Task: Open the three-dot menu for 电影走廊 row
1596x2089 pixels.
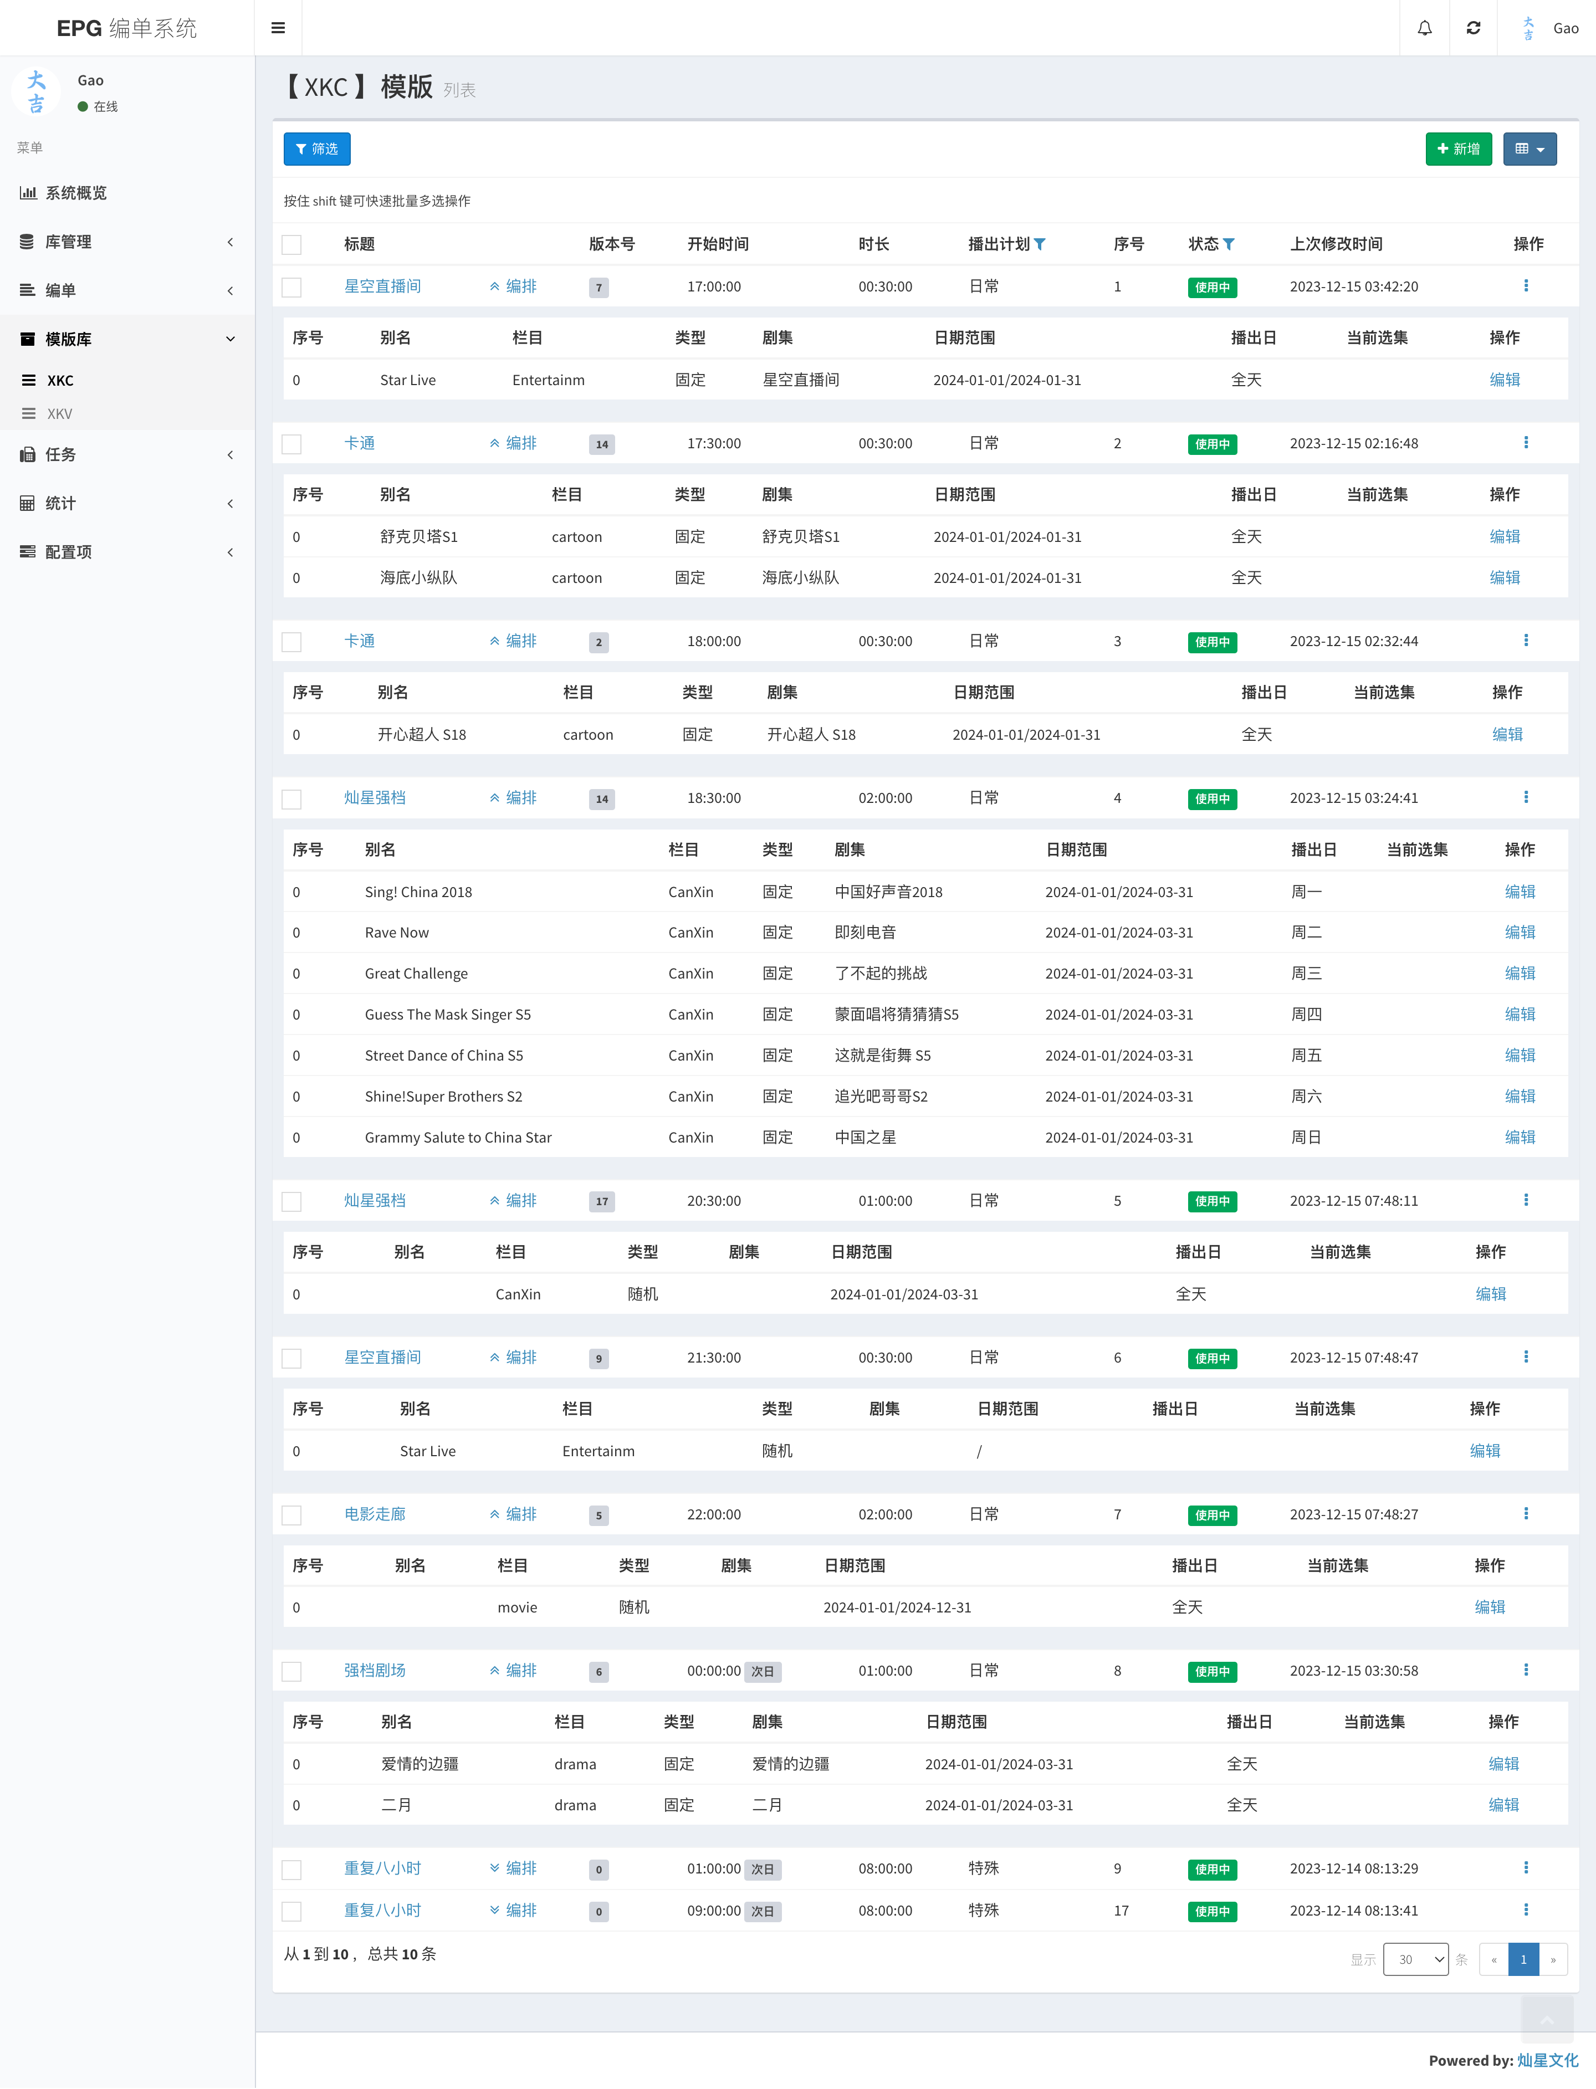Action: tap(1526, 1513)
